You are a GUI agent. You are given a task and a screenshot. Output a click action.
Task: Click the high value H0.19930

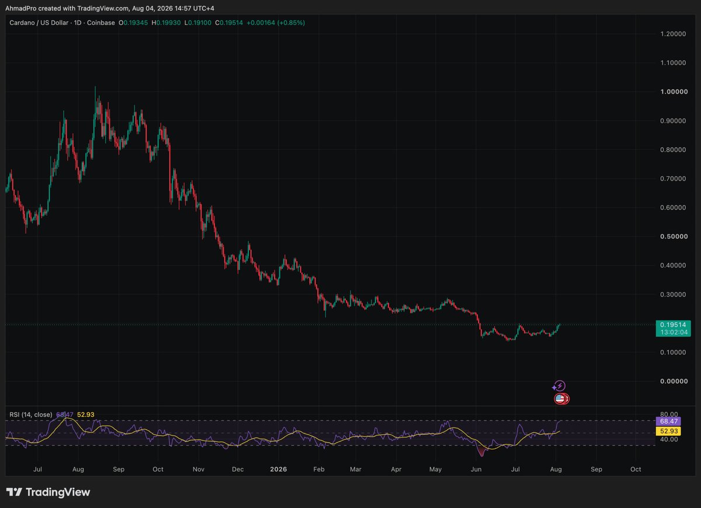pyautogui.click(x=166, y=22)
